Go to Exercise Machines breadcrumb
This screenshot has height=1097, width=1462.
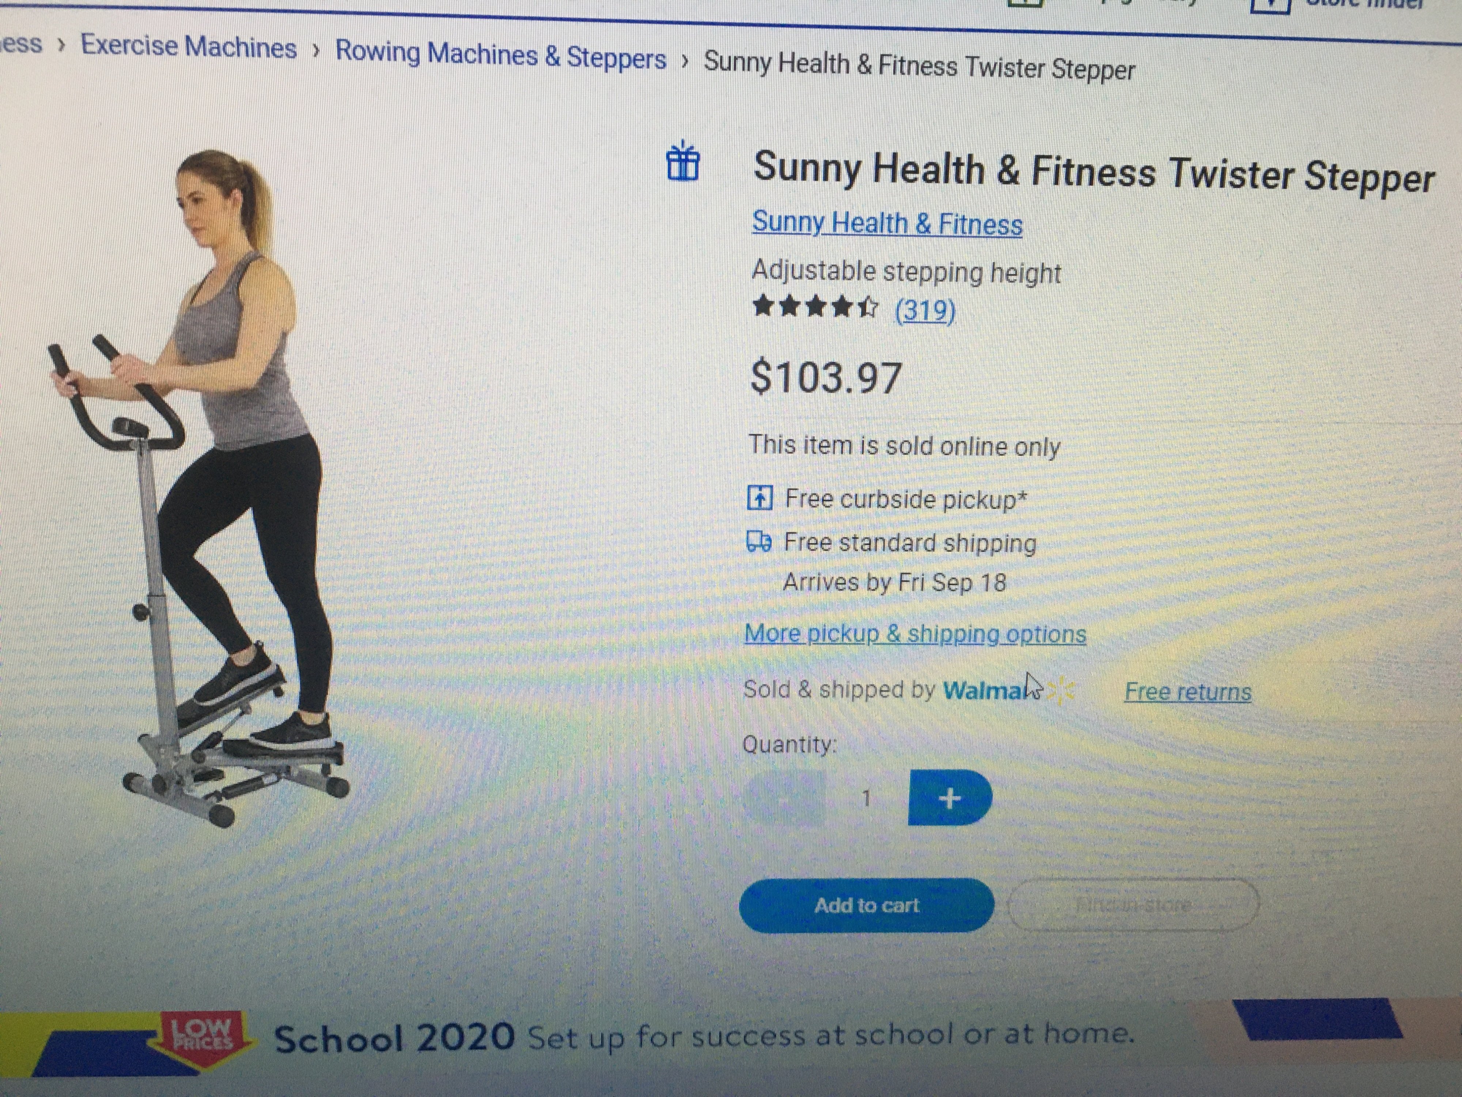tap(188, 47)
